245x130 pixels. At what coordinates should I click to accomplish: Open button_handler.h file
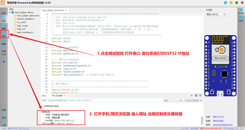26,19
